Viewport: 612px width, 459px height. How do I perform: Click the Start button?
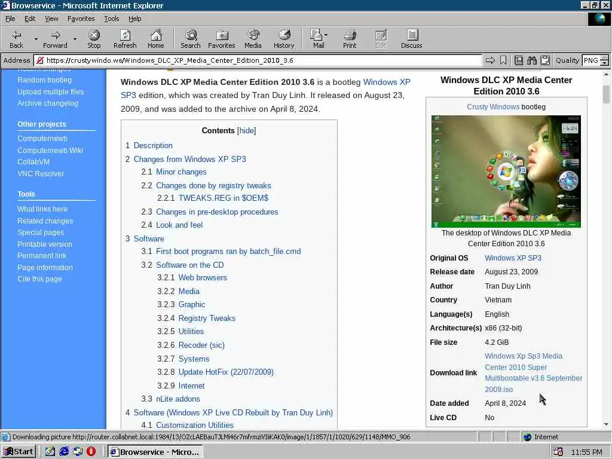tap(19, 452)
